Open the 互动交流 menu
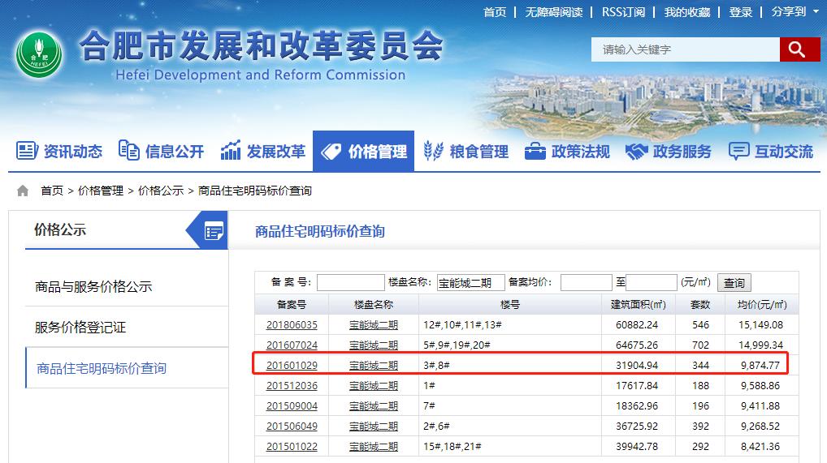 point(771,151)
